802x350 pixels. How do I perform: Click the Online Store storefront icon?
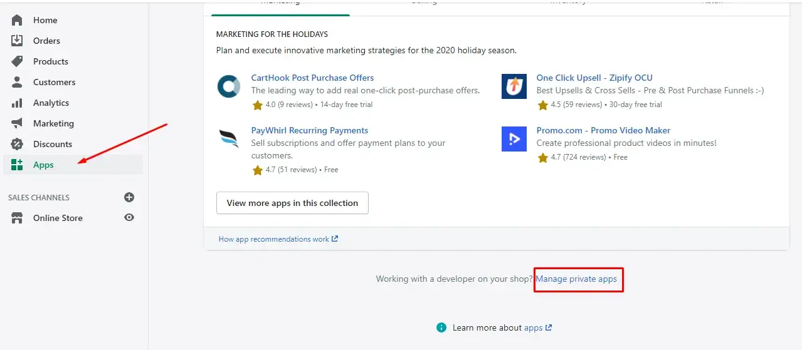tap(17, 218)
